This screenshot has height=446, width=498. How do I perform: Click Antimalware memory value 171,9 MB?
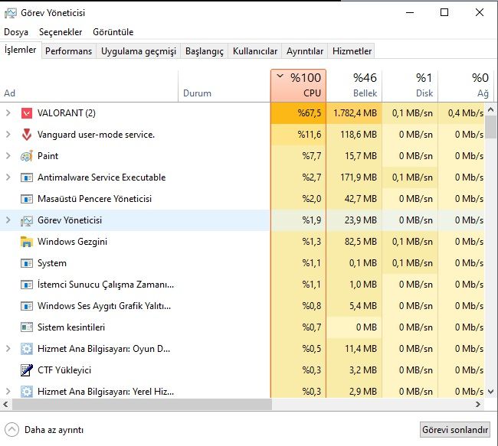tap(359, 177)
